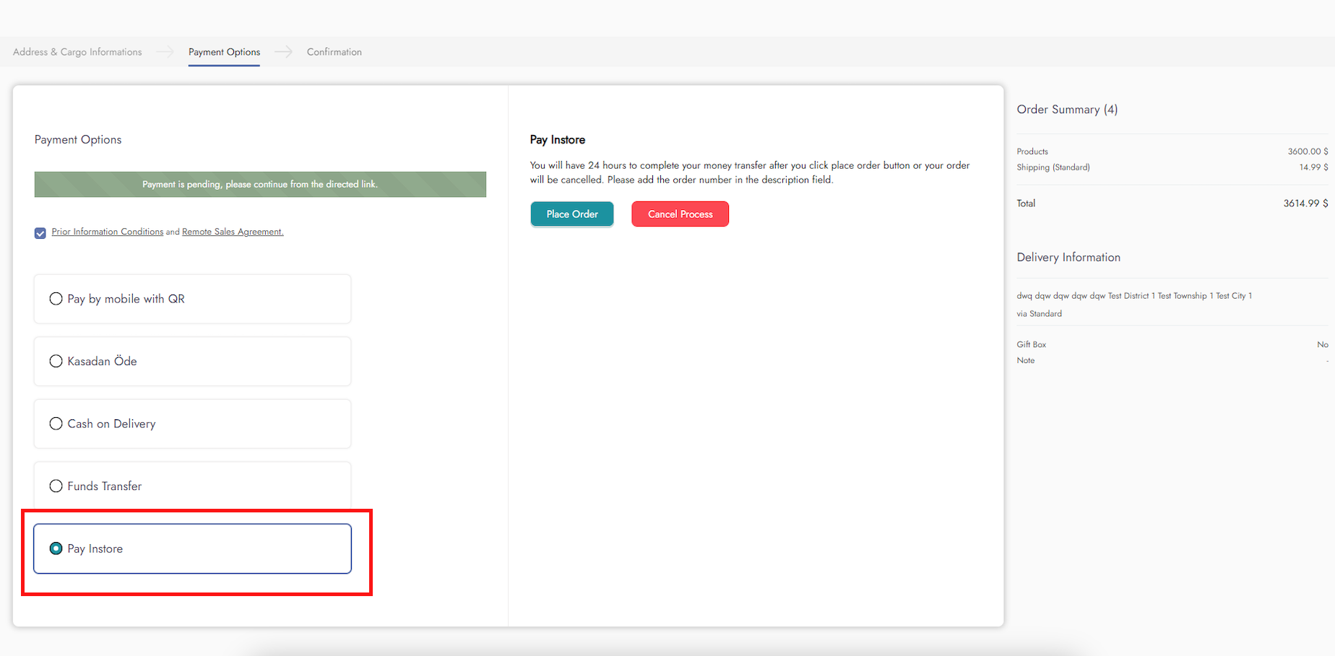Click the Place Order button
The height and width of the screenshot is (656, 1335).
pyautogui.click(x=571, y=214)
